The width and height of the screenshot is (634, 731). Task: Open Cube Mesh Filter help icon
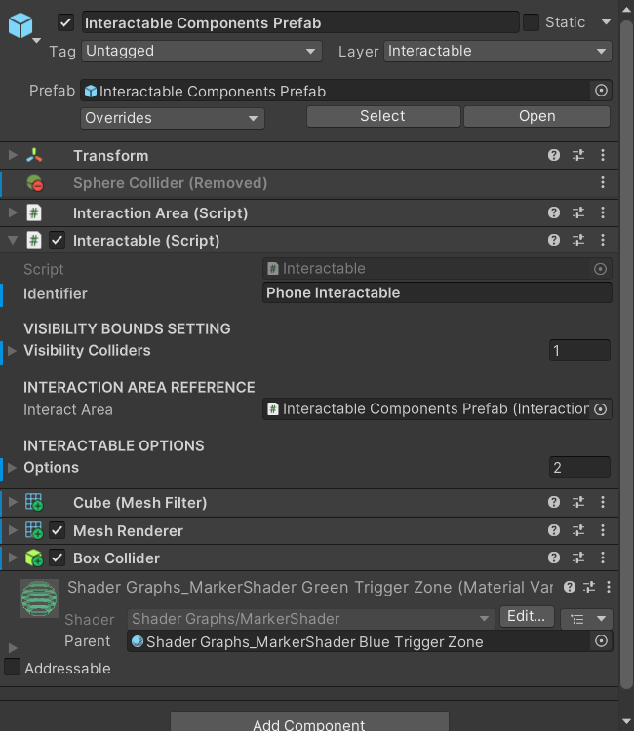tap(554, 502)
